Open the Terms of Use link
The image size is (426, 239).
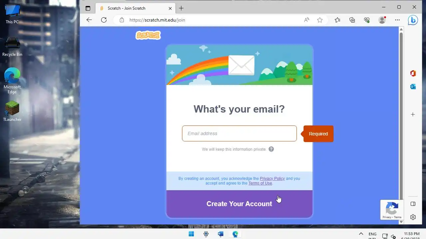(x=260, y=183)
